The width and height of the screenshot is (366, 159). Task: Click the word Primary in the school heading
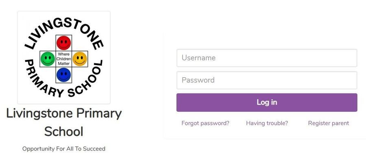point(99,114)
